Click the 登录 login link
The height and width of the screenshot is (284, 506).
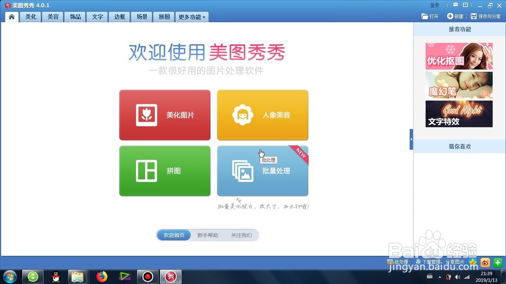click(434, 6)
